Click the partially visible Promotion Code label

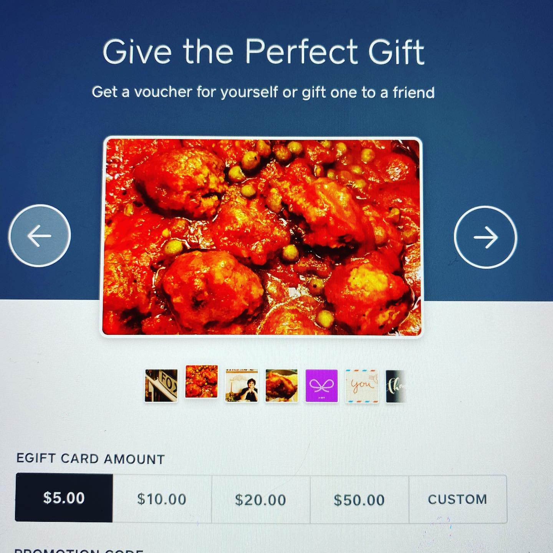click(79, 550)
